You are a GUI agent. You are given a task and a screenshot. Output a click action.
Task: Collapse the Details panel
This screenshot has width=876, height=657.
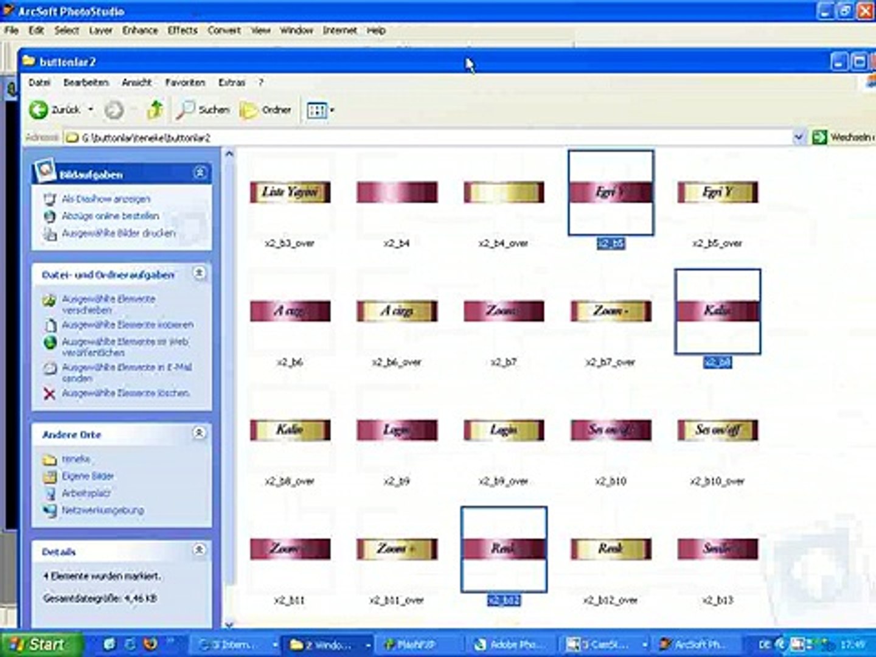(200, 550)
